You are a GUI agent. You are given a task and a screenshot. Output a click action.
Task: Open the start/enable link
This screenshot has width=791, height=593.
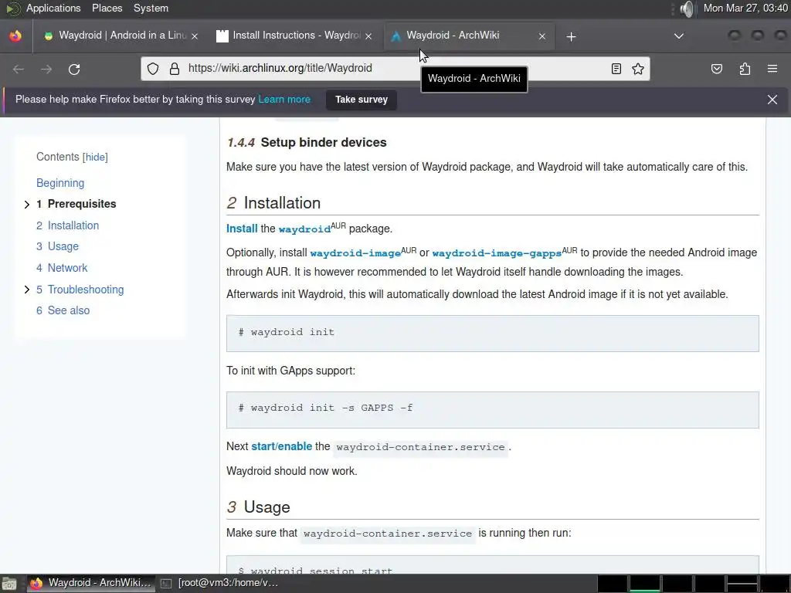[x=281, y=446]
